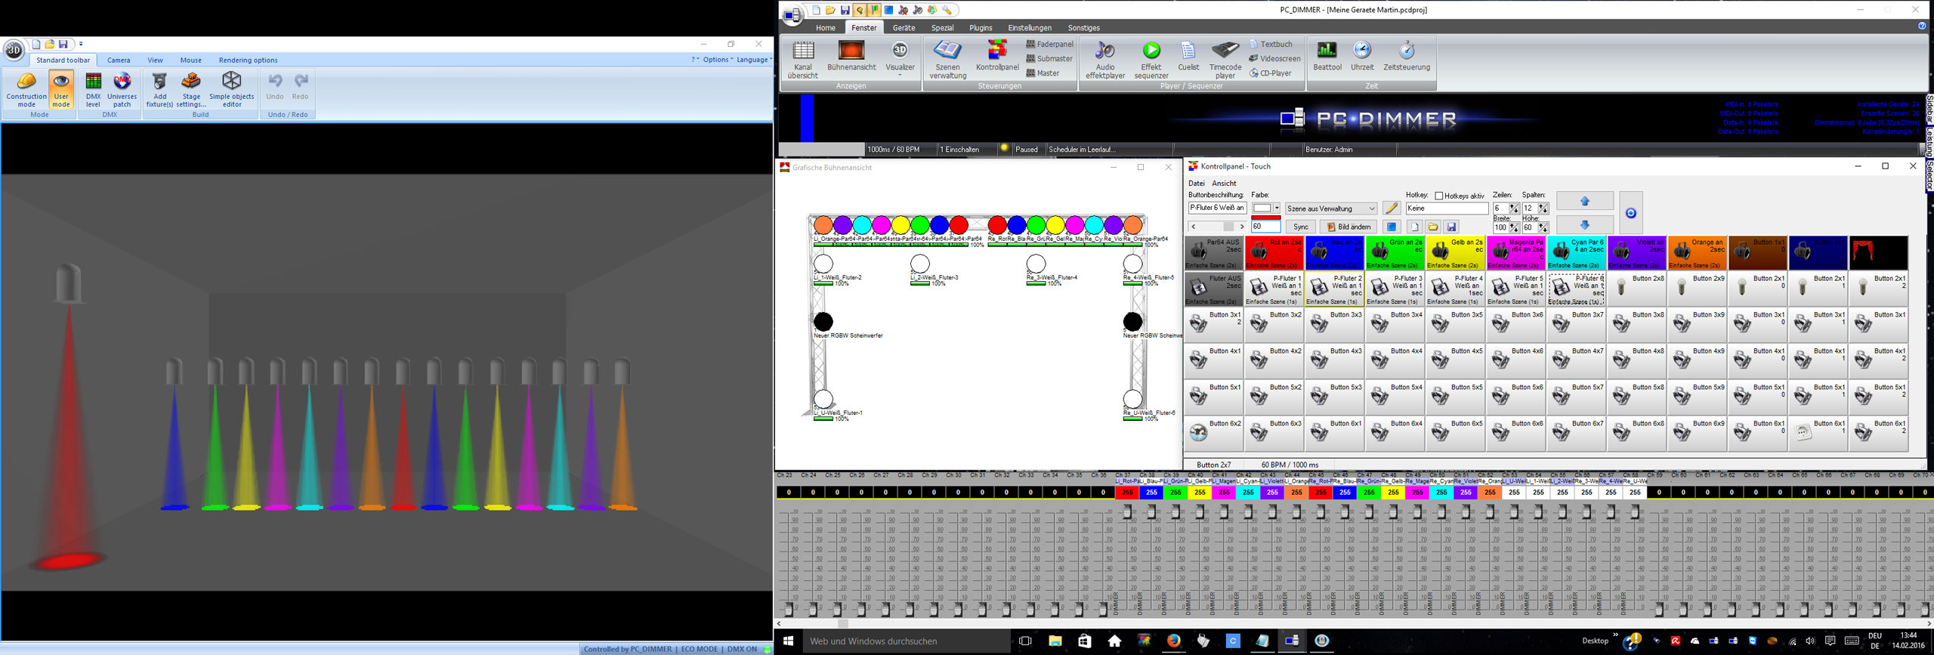
Task: Activate User mode in the visualizer
Action: 61,91
